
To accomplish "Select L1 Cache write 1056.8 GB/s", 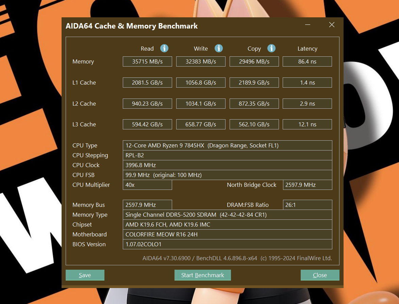I will pos(201,83).
